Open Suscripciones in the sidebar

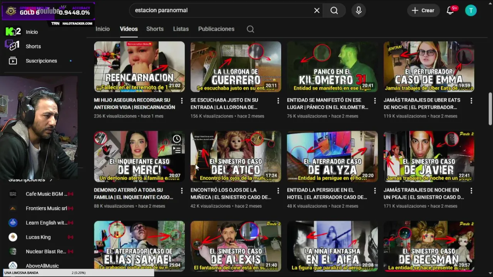[x=41, y=61]
